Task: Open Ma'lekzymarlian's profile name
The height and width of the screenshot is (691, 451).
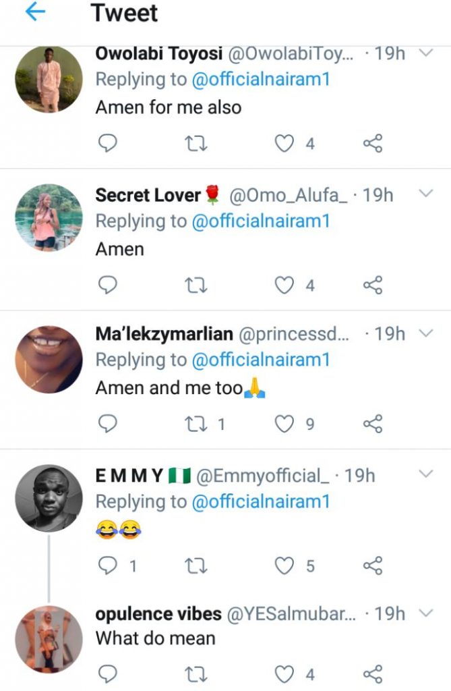Action: pyautogui.click(x=164, y=334)
